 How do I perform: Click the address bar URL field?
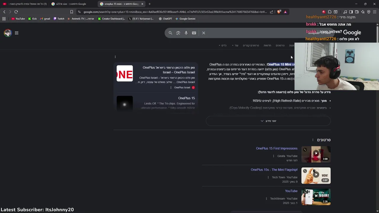coord(175,12)
